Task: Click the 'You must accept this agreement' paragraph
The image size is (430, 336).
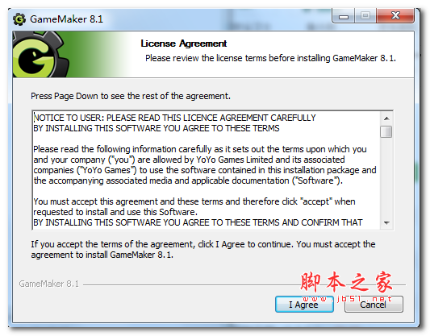Action: tap(194, 207)
